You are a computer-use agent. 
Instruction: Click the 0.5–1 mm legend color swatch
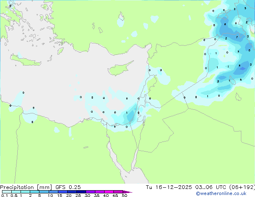pyautogui.click(x=16, y=192)
